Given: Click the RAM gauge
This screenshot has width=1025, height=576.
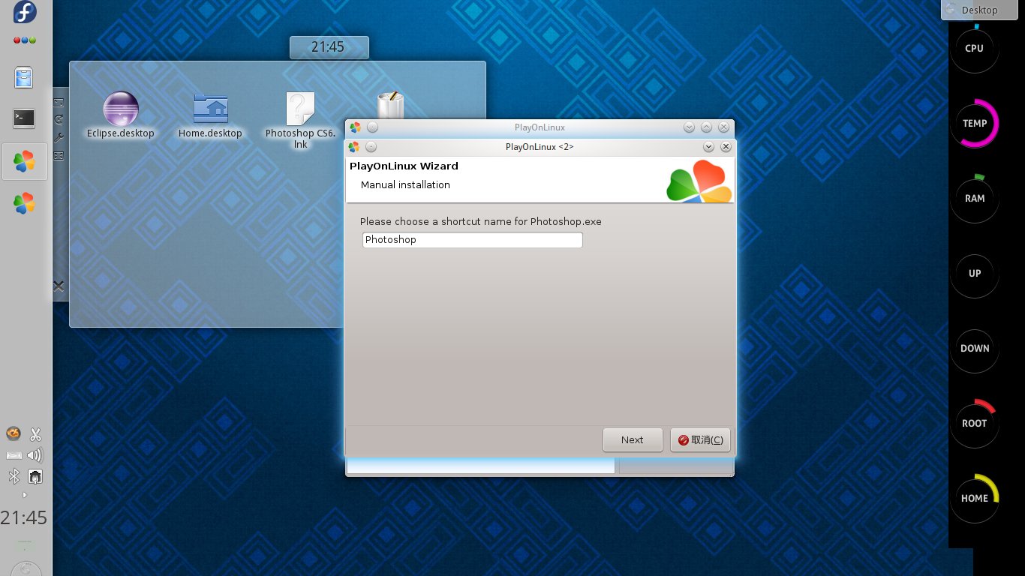Looking at the screenshot, I should (x=974, y=199).
